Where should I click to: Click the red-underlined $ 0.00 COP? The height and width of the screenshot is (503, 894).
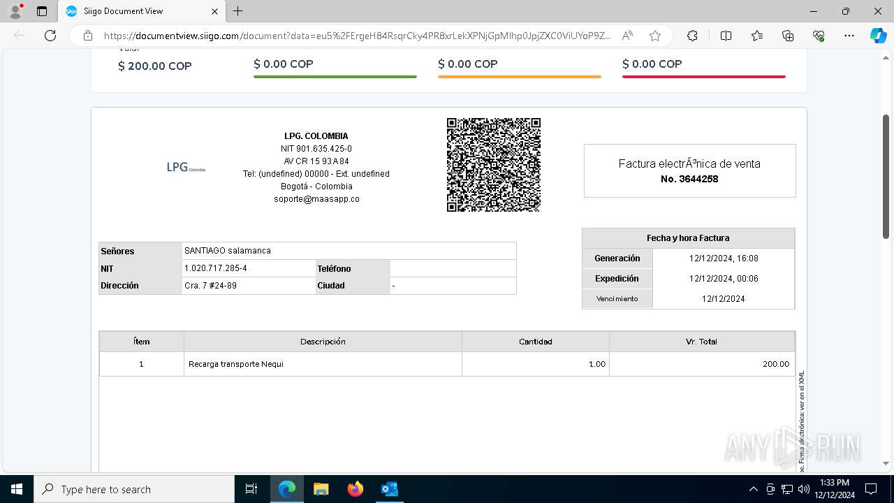coord(652,64)
